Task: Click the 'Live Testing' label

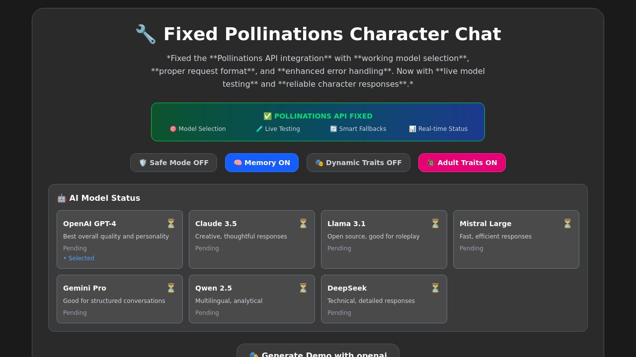Action: [x=283, y=129]
